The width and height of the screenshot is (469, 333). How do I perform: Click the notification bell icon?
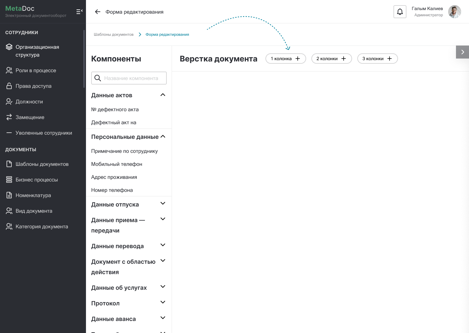[x=400, y=12]
